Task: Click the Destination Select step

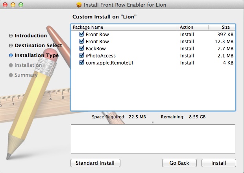Action: pyautogui.click(x=38, y=45)
